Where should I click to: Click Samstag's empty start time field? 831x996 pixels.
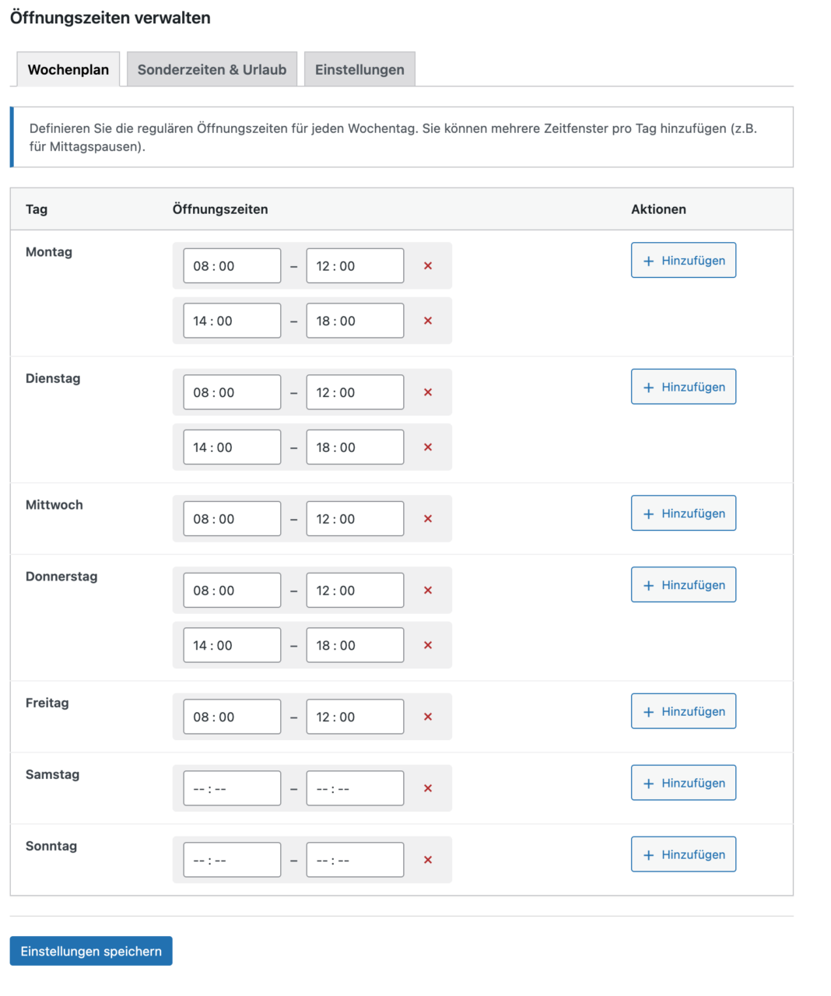pos(232,788)
